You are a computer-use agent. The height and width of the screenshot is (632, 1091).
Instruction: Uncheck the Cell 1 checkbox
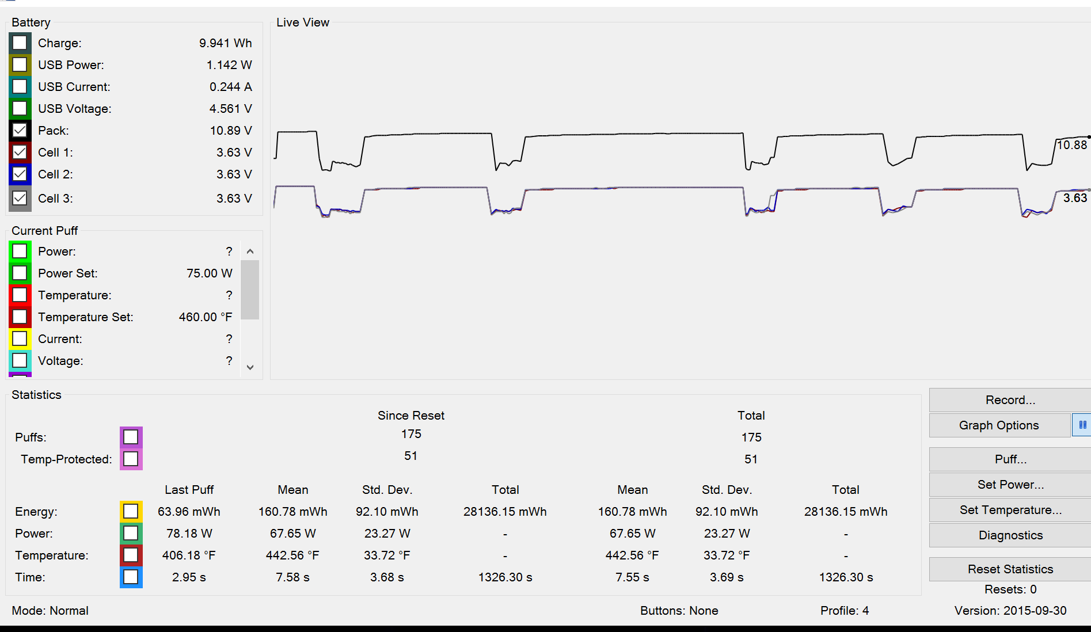[20, 153]
